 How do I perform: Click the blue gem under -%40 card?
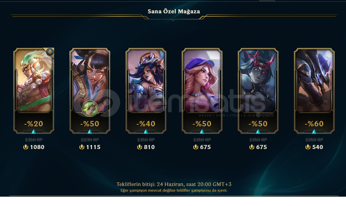click(x=146, y=132)
